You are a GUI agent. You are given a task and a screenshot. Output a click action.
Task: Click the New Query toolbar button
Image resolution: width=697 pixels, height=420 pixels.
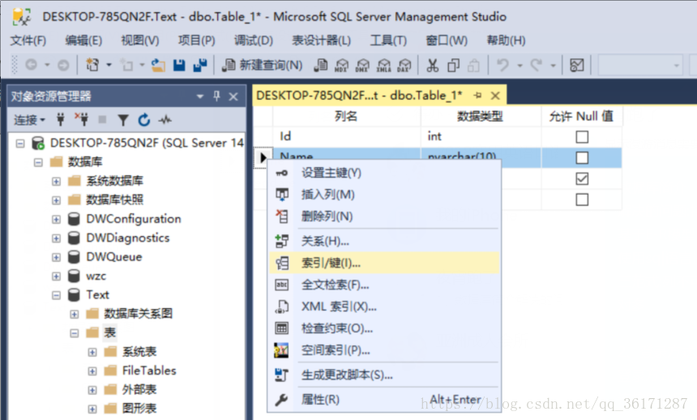point(263,66)
